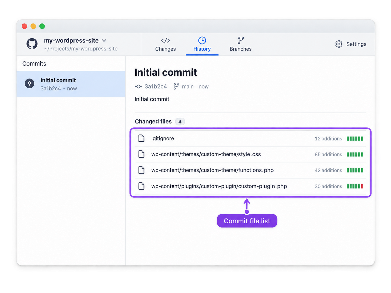Click the functions.php file icon
Viewport: 391px width, 293px height.
(141, 170)
